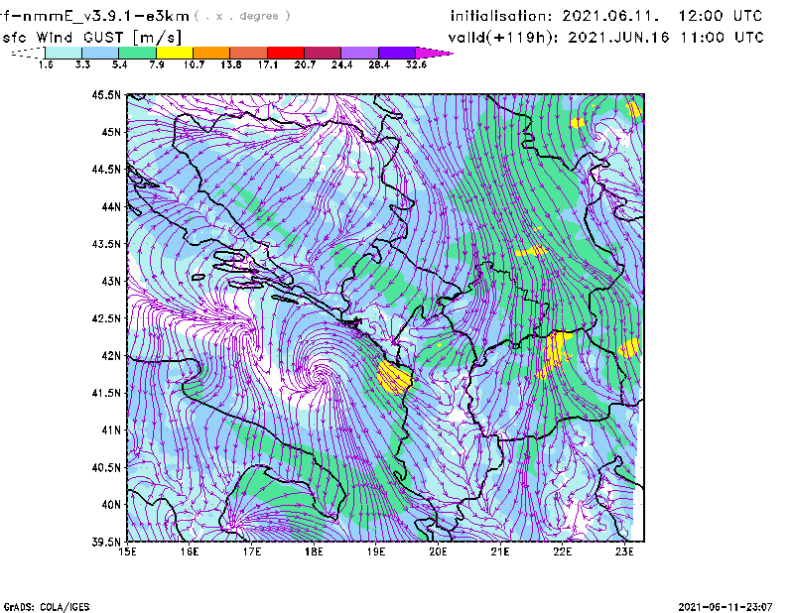Click the 'sfc Wind GUST [m/s]' title
This screenshot has width=794, height=613.
pos(91,38)
